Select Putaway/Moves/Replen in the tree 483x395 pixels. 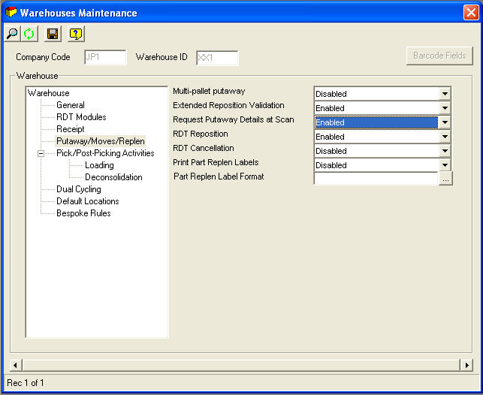(101, 141)
